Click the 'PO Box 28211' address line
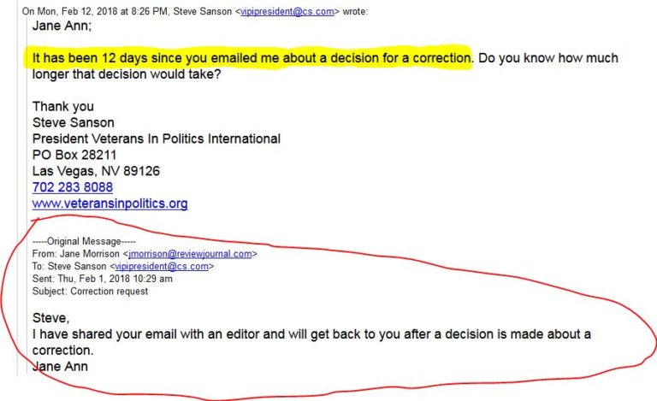 tap(74, 155)
